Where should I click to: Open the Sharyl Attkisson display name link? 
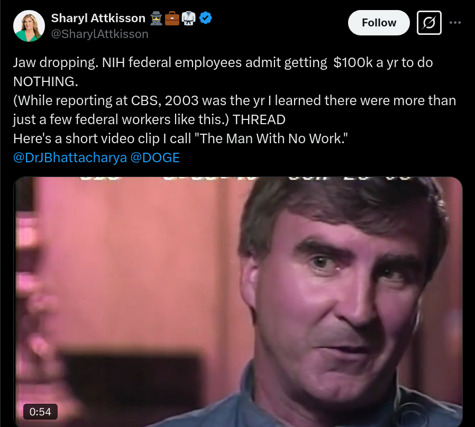tap(98, 18)
